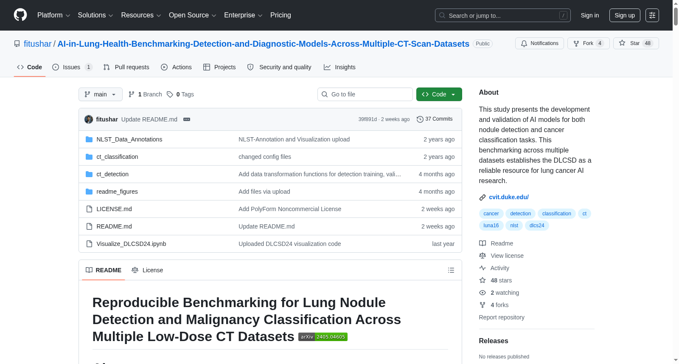Open the 37 Commits history link
The height and width of the screenshot is (364, 679).
coord(435,119)
